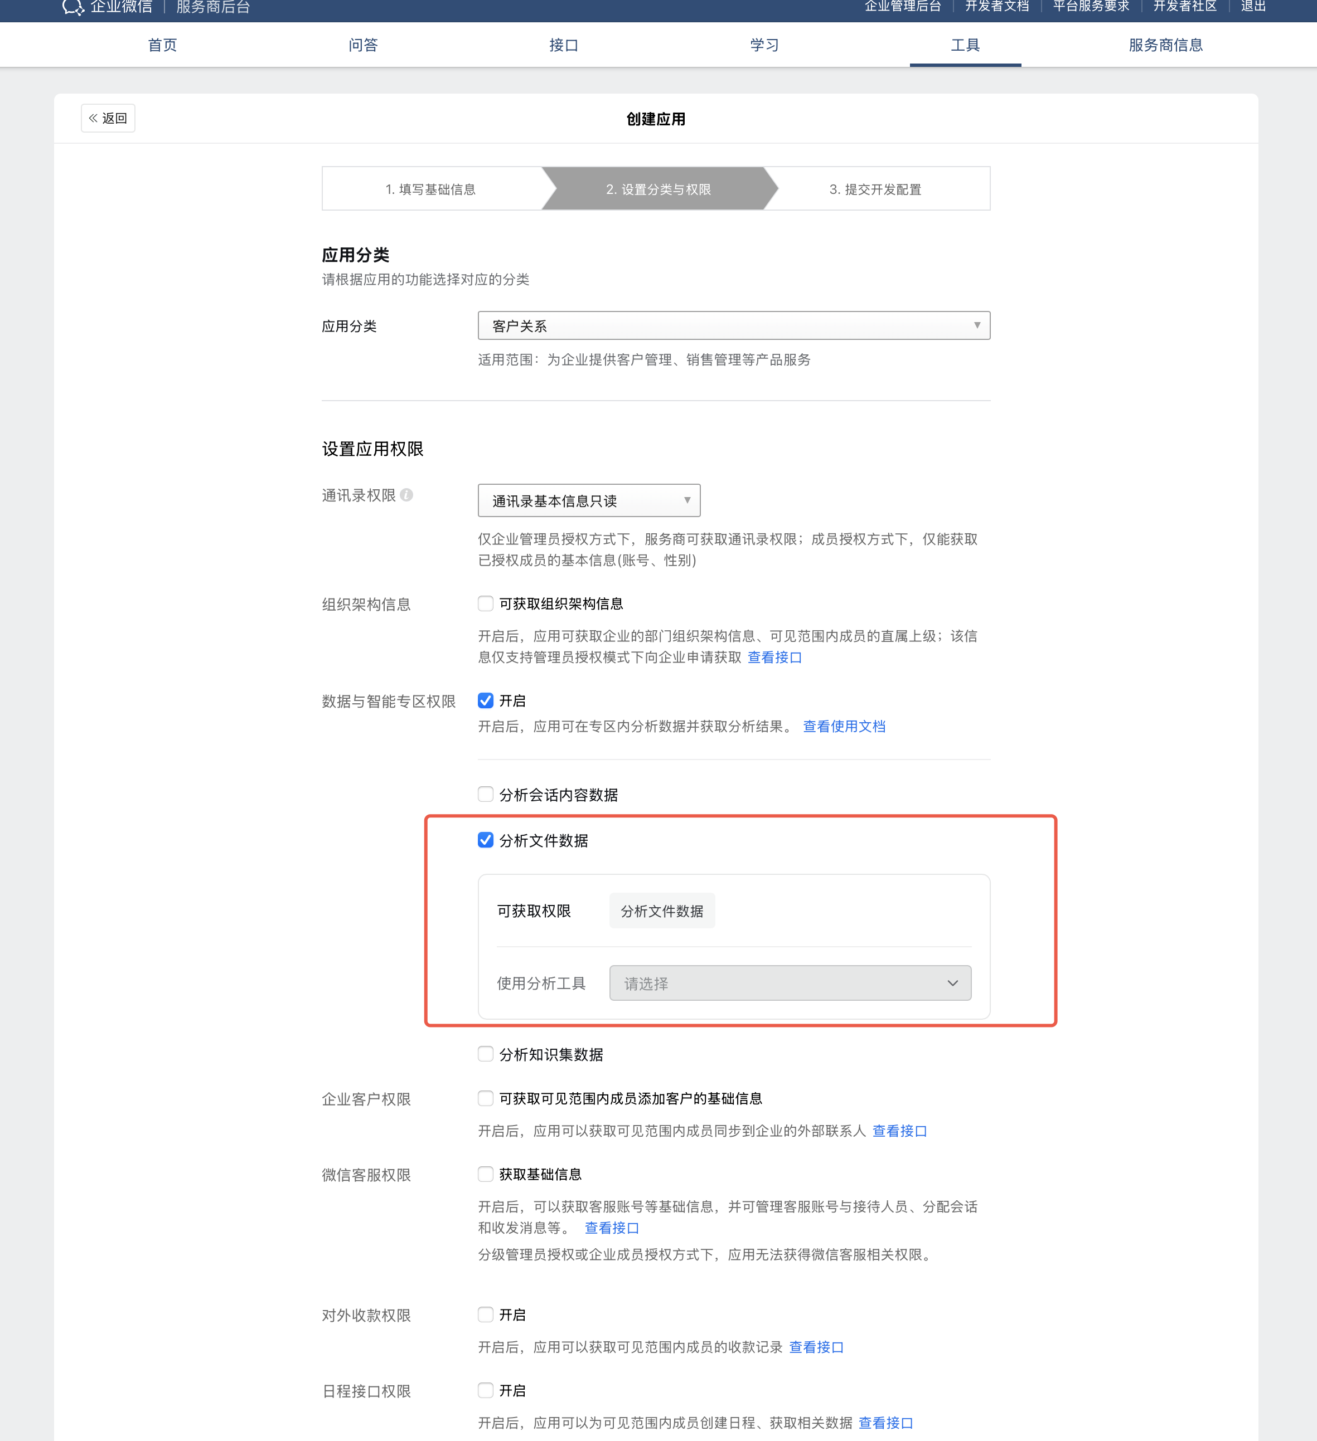Open the 问答 navigation tab
The width and height of the screenshot is (1317, 1441).
(362, 45)
